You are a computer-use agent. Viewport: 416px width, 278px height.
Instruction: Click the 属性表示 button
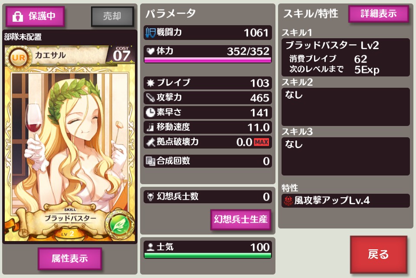point(70,258)
